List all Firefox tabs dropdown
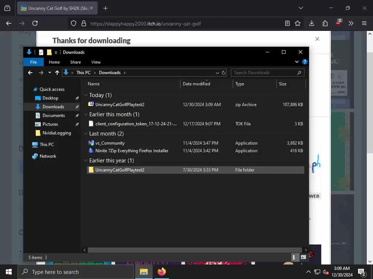The height and width of the screenshot is (279, 373). (x=301, y=8)
